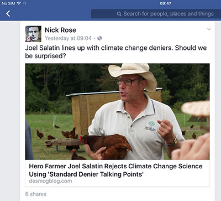Tap the back arrow in the header
Image resolution: width=221 pixels, height=201 pixels.
[x=8, y=14]
